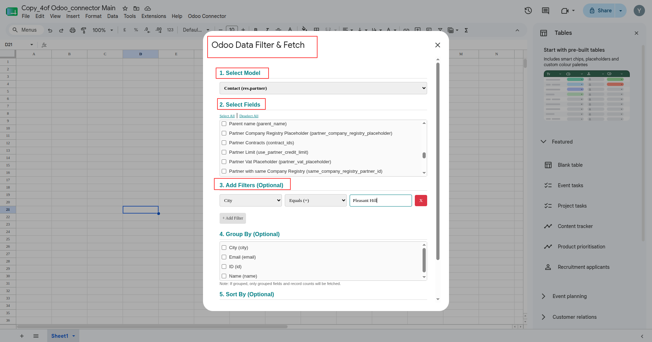The height and width of the screenshot is (342, 652).
Task: Check Parent name (parent_name) field
Action: point(224,124)
